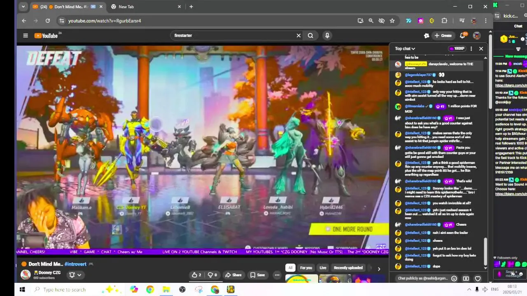Select the Recently uploaded filter chip
The width and height of the screenshot is (527, 296).
[x=348, y=268]
